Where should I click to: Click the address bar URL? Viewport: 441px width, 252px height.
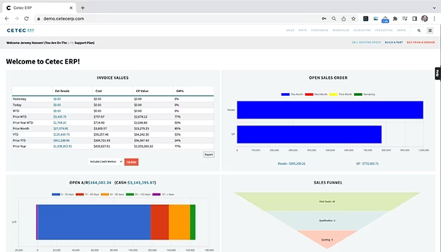(64, 19)
